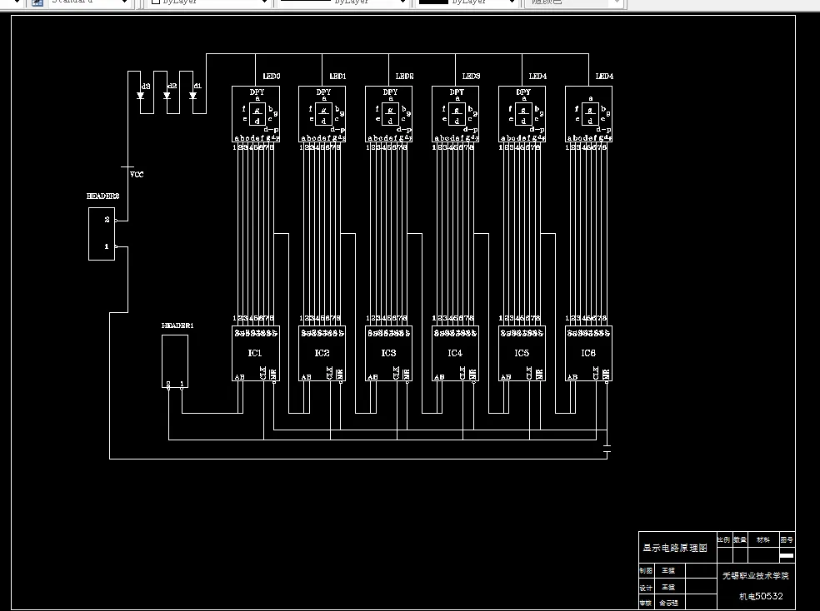Click the 审核 row label
The width and height of the screenshot is (820, 611).
[646, 604]
